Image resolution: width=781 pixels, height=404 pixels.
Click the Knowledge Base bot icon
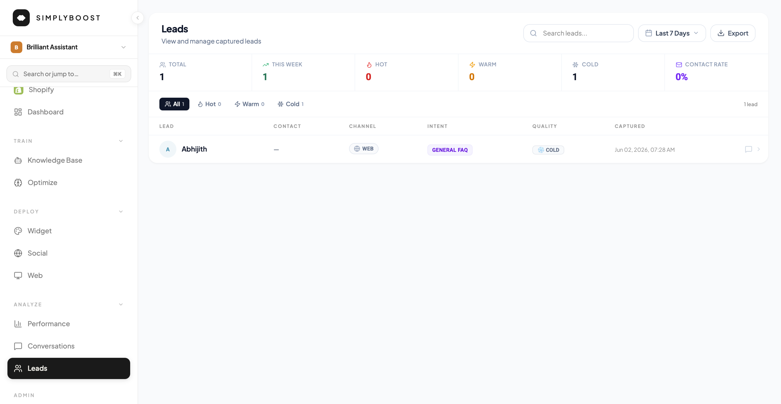[18, 161]
